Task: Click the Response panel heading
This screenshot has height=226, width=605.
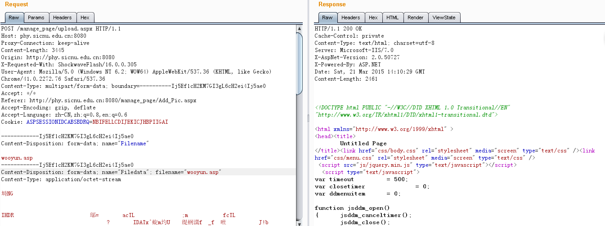Action: point(332,4)
